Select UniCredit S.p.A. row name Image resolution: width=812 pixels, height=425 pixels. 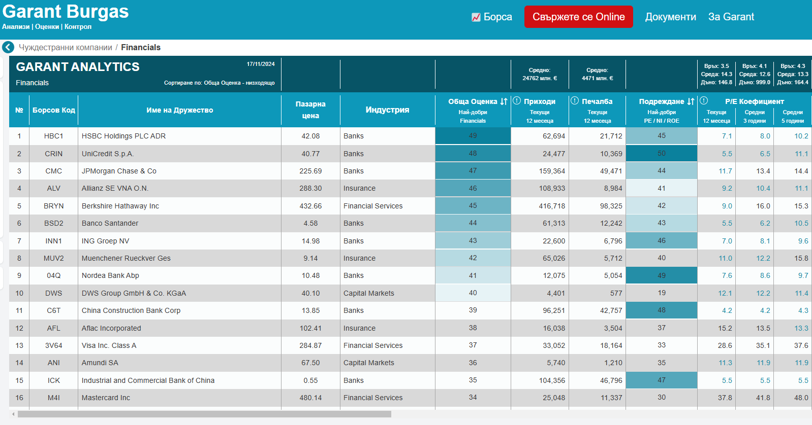coord(108,154)
